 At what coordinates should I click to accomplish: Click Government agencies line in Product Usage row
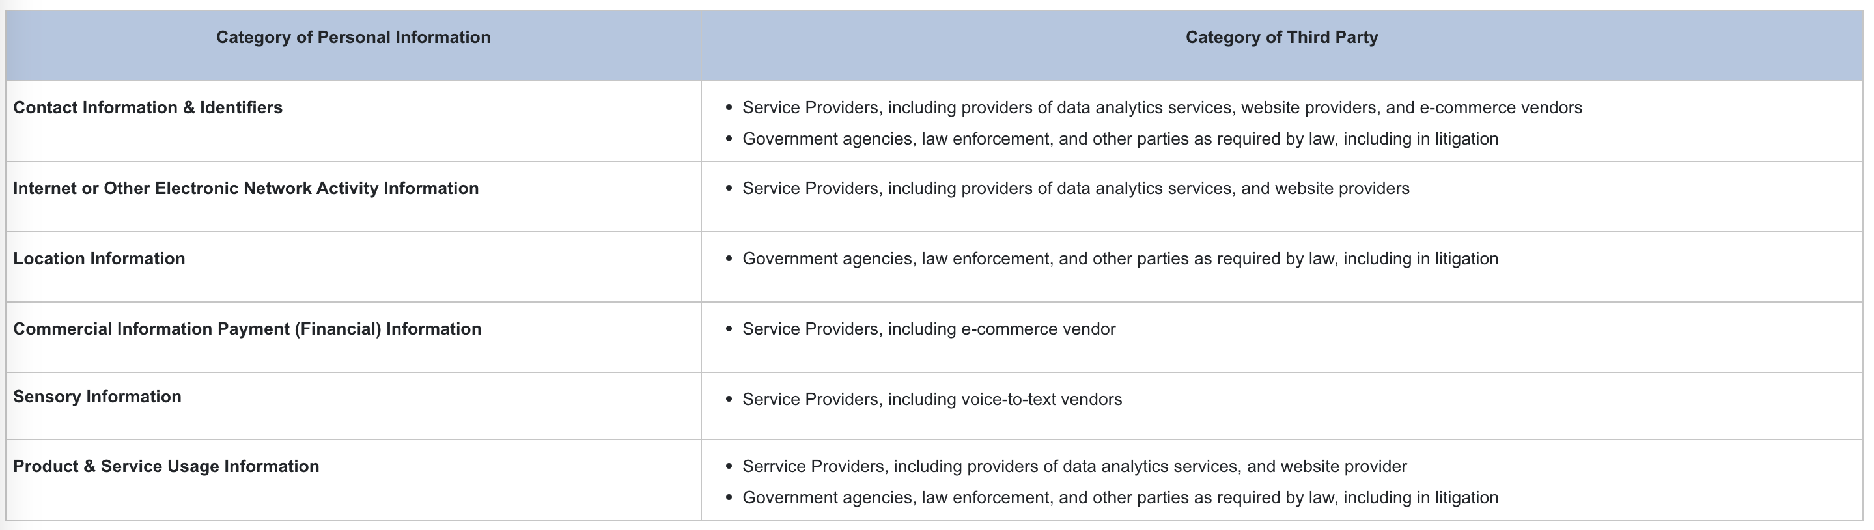coord(1119,497)
